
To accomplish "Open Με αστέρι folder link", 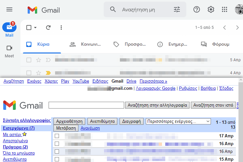I will point(12,134).
